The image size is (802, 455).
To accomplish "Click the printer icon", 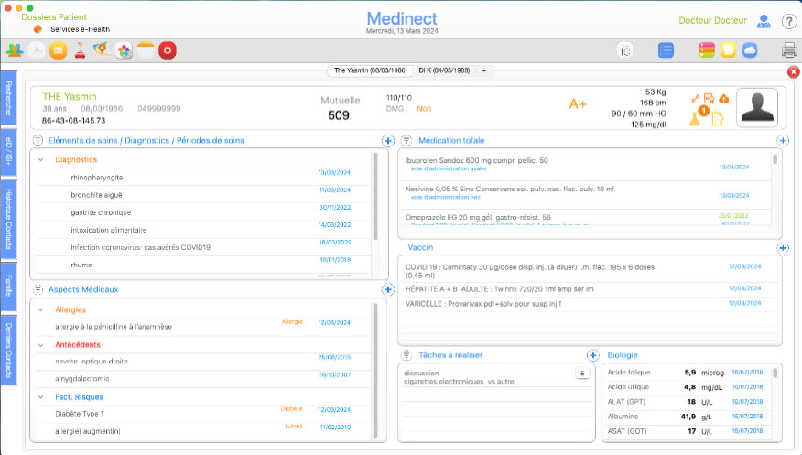I will [x=789, y=50].
